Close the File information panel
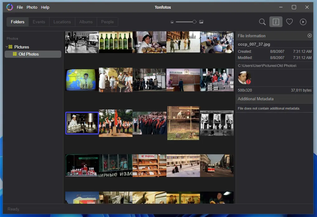Screen dimensions: 317x217 [x=310, y=36]
